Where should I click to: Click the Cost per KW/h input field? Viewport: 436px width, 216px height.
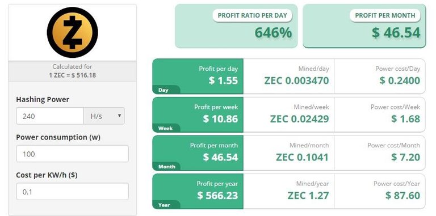click(x=72, y=191)
